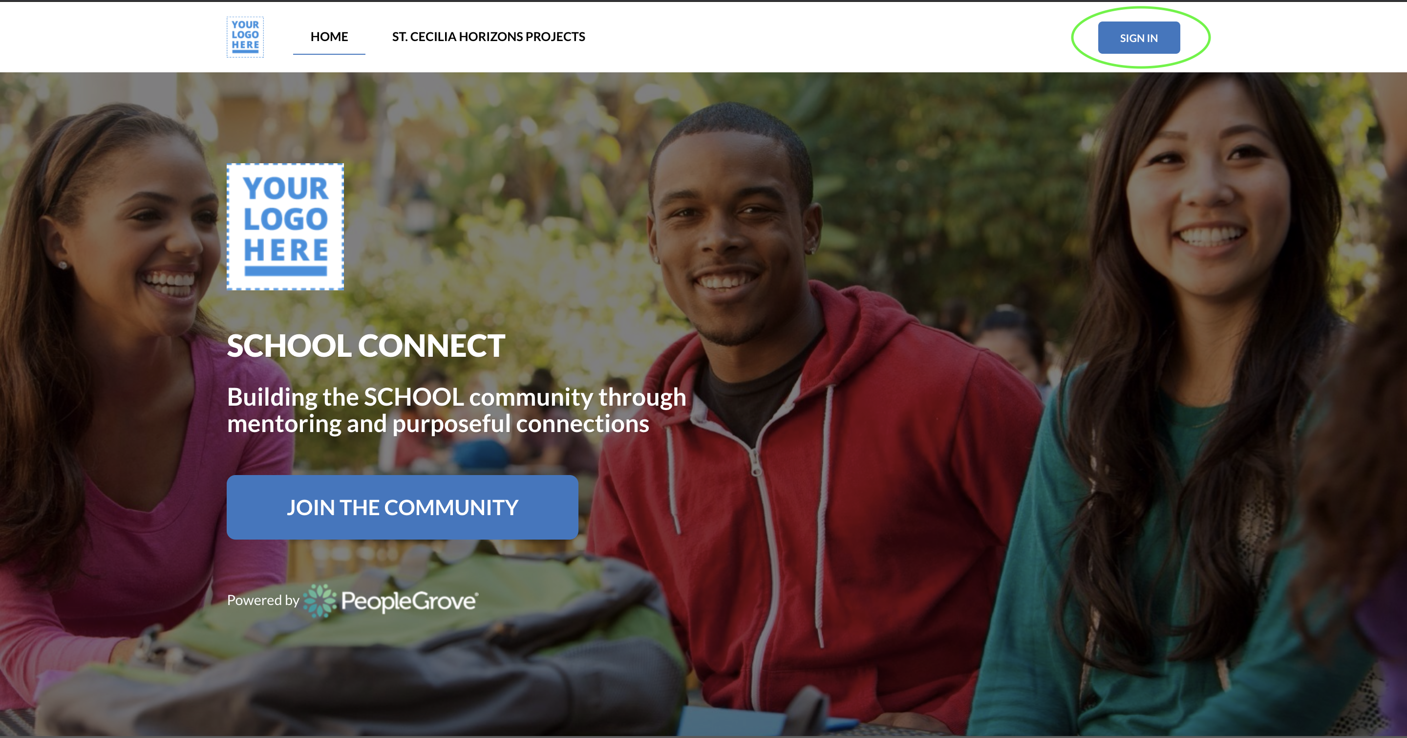Select the SCHOOL CONNECT heading
Image resolution: width=1407 pixels, height=738 pixels.
(x=366, y=346)
